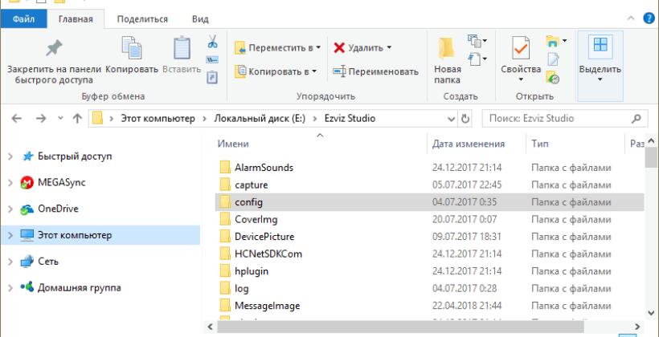Expand the OneDrive tree node
This screenshot has height=337, width=659.
11,209
